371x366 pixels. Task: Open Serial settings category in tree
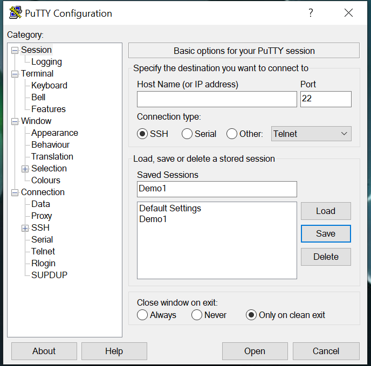point(42,239)
